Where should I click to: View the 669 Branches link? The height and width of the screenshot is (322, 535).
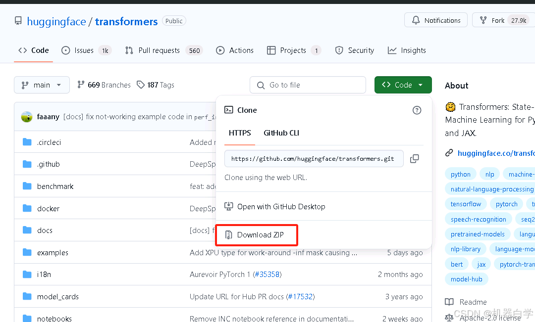104,85
